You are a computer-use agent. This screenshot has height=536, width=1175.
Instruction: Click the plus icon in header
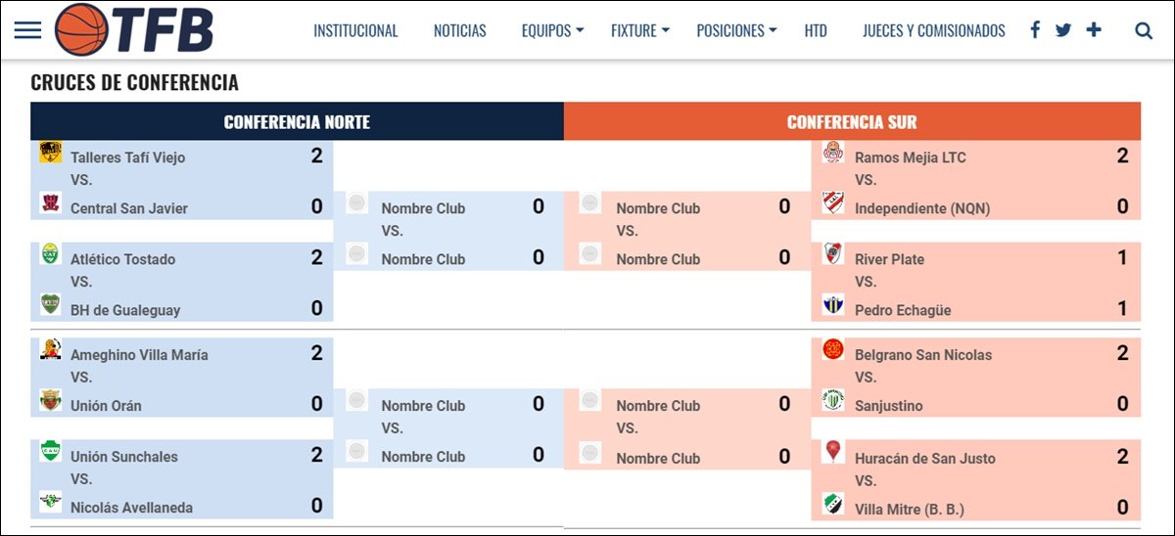click(1094, 30)
